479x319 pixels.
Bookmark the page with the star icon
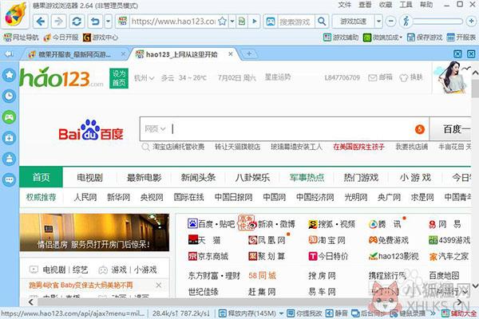(223, 22)
